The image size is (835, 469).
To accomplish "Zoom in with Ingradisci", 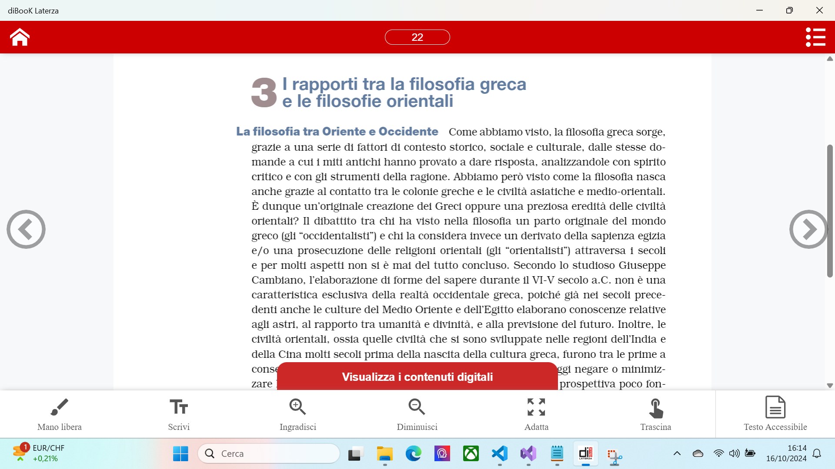I will point(298,414).
